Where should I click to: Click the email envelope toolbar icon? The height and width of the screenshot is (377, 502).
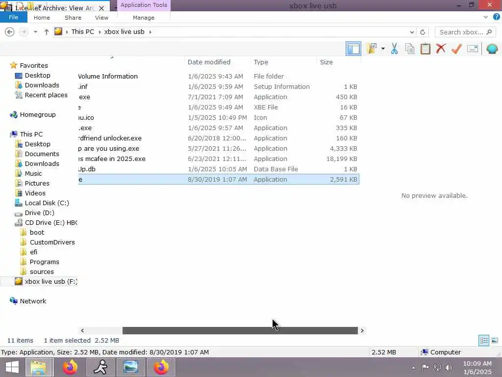473,49
